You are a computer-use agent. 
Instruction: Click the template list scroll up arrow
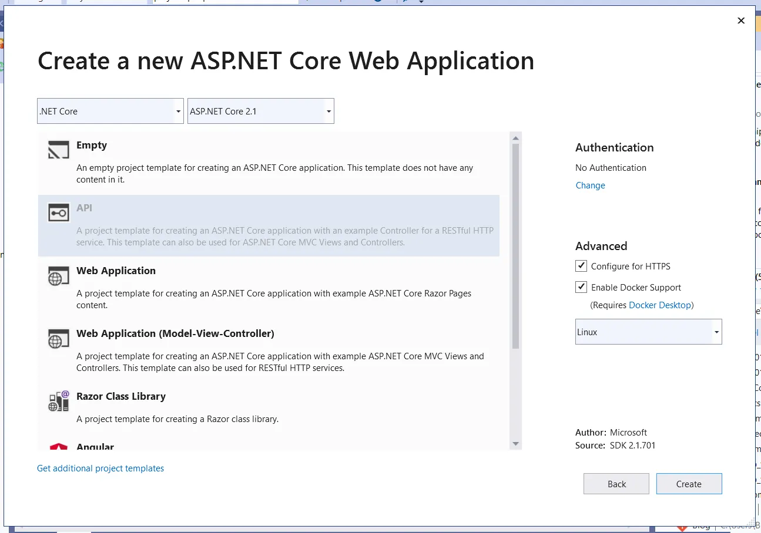point(516,139)
